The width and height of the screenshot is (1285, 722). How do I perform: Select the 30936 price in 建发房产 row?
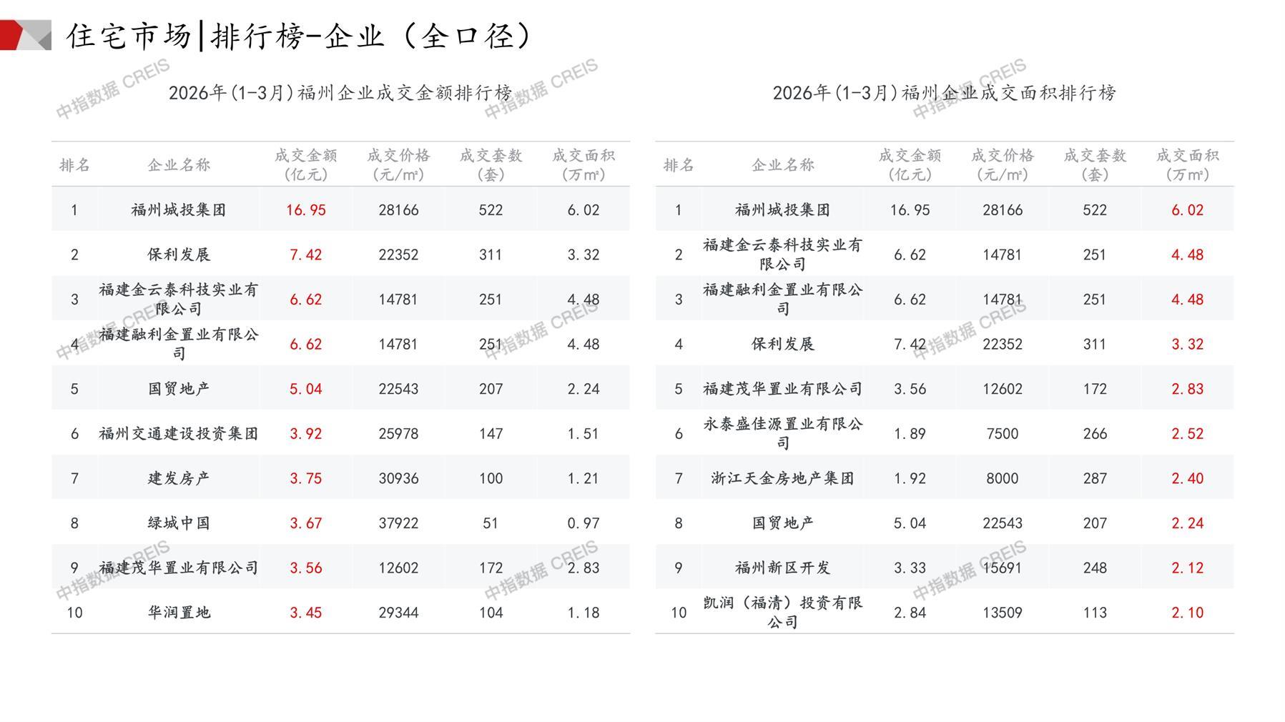[398, 478]
